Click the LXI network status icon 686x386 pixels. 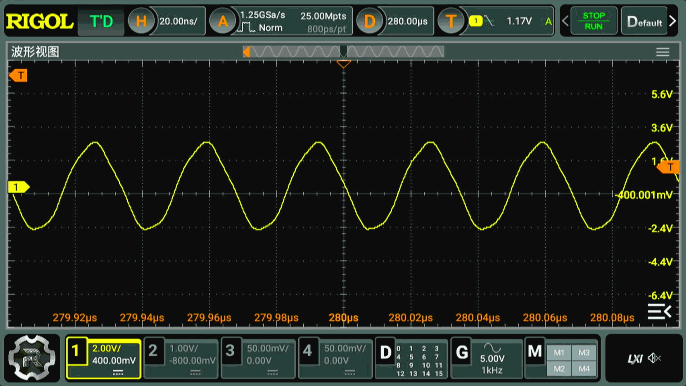pos(635,358)
